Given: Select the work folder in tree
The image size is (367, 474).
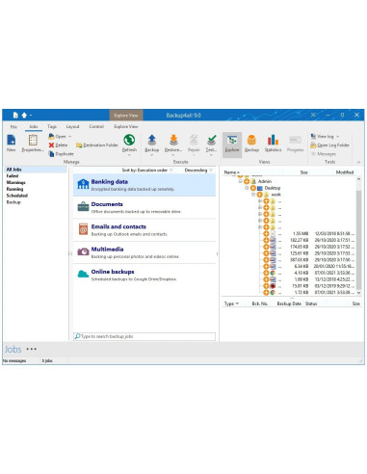Looking at the screenshot, I should 275,195.
